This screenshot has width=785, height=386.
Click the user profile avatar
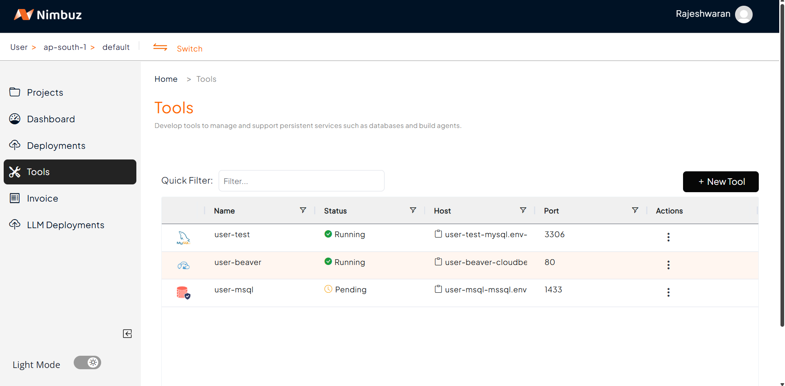click(743, 15)
